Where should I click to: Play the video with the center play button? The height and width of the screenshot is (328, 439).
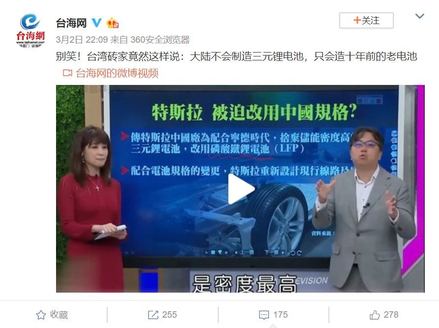point(240,189)
